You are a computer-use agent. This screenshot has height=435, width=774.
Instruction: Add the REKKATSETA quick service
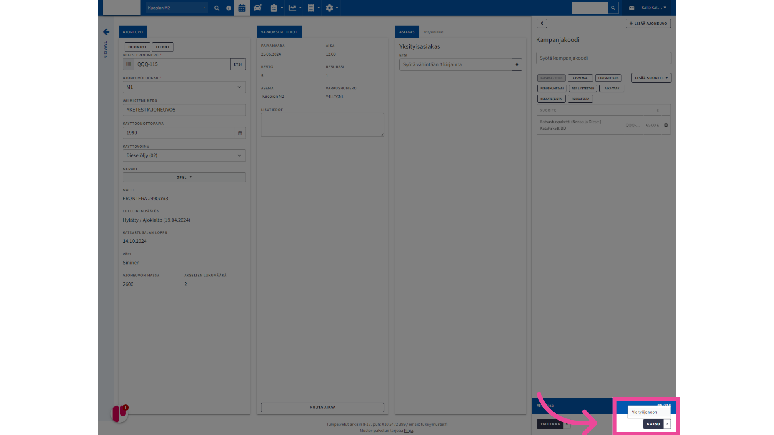(x=580, y=99)
